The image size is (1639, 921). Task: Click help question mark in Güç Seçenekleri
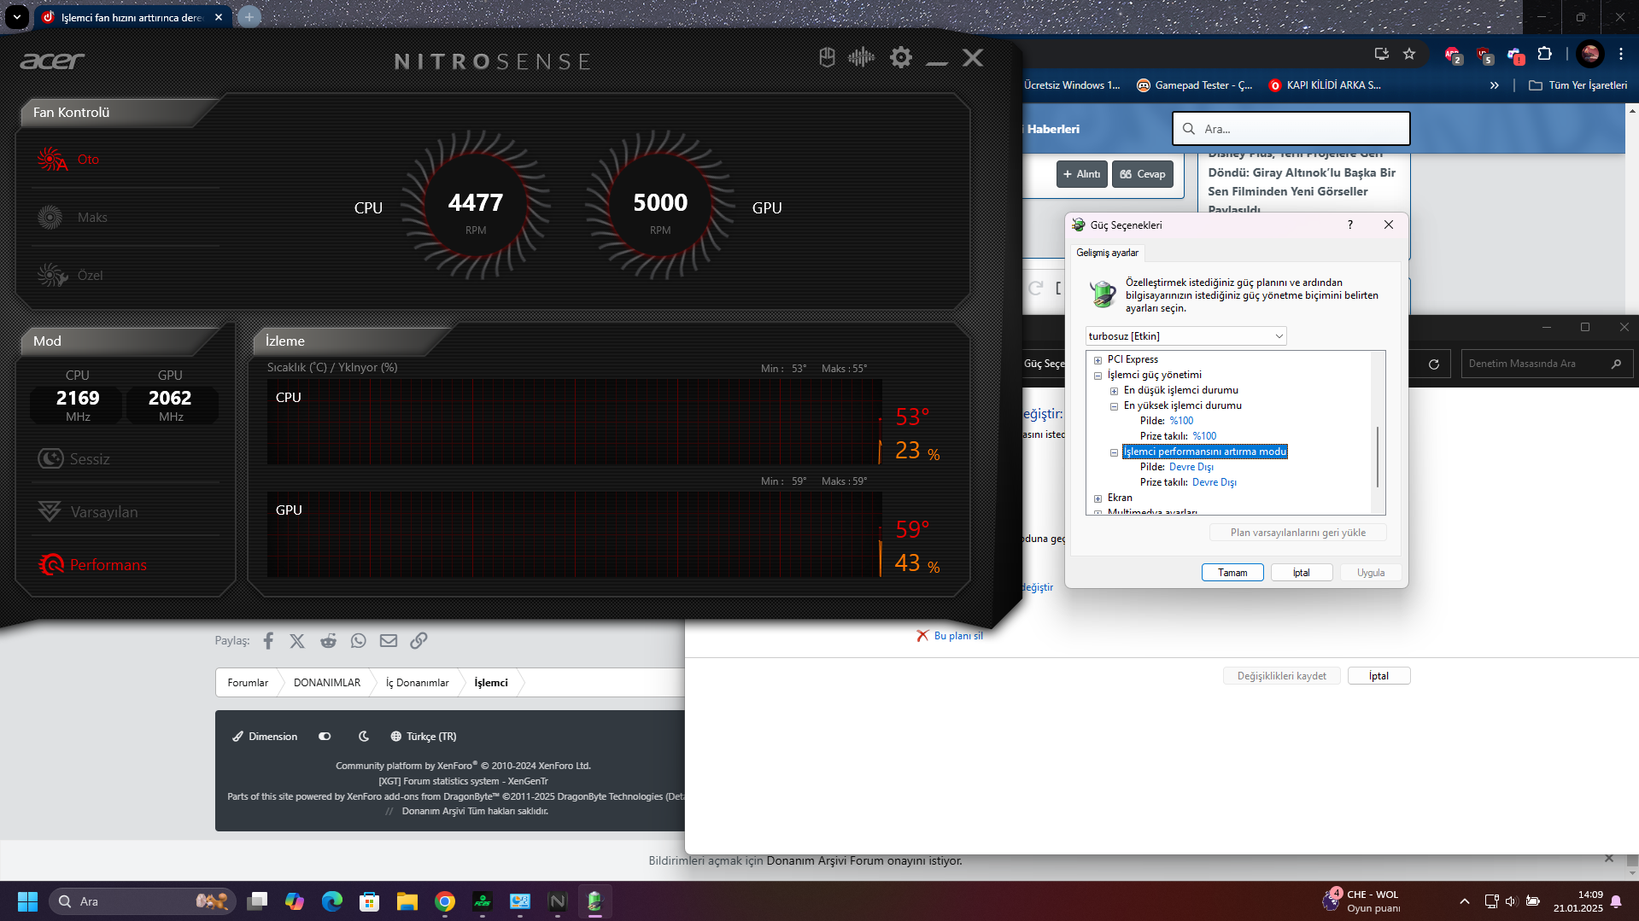(x=1349, y=224)
